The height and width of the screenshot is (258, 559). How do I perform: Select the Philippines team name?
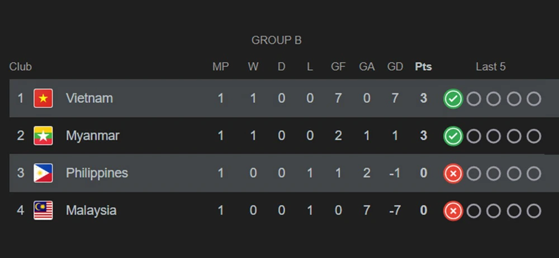click(97, 173)
